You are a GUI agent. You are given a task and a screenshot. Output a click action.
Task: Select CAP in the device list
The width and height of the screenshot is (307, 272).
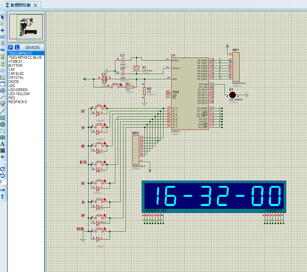[x=26, y=70]
